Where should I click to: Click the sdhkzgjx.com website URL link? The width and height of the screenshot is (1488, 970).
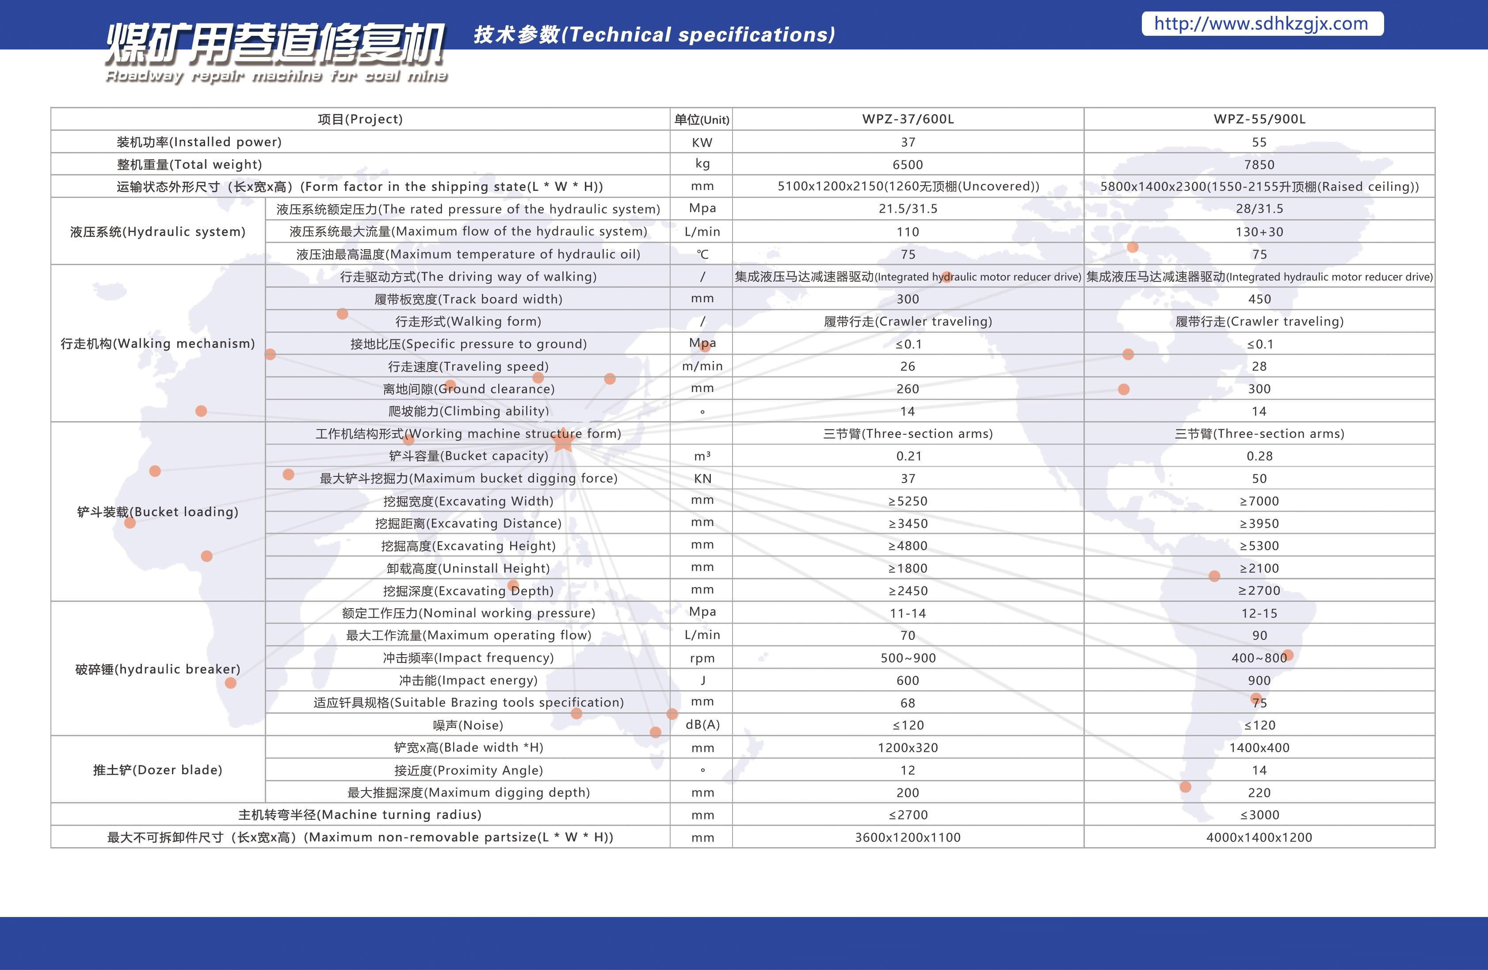pos(1261,24)
